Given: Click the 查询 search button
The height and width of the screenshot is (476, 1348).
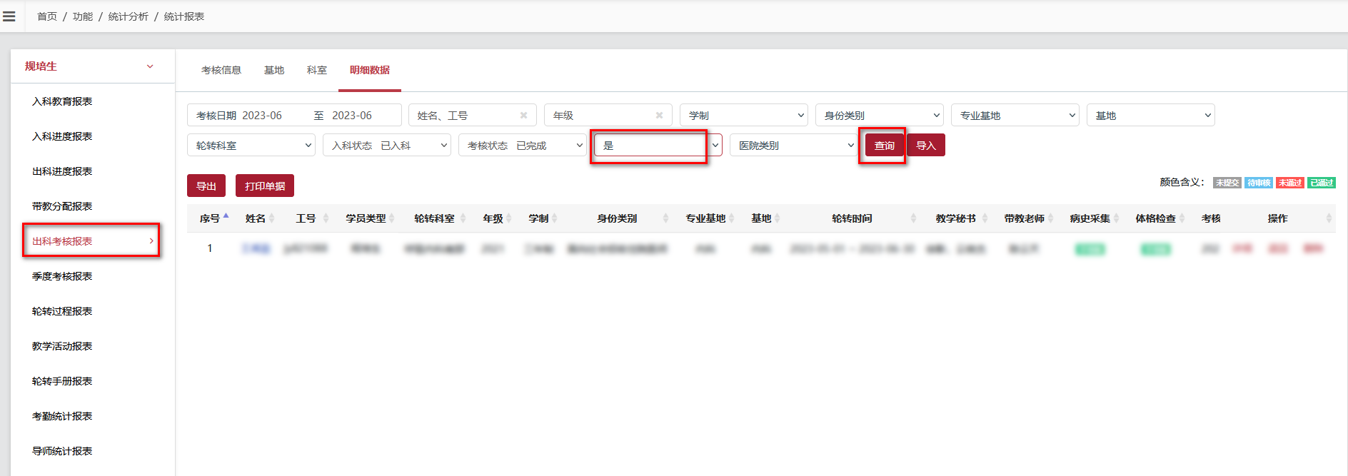Looking at the screenshot, I should pyautogui.click(x=885, y=146).
